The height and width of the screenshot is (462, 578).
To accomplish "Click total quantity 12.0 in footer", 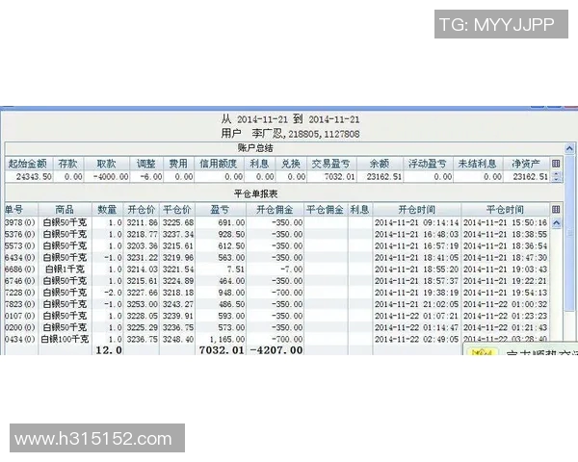I will (109, 350).
